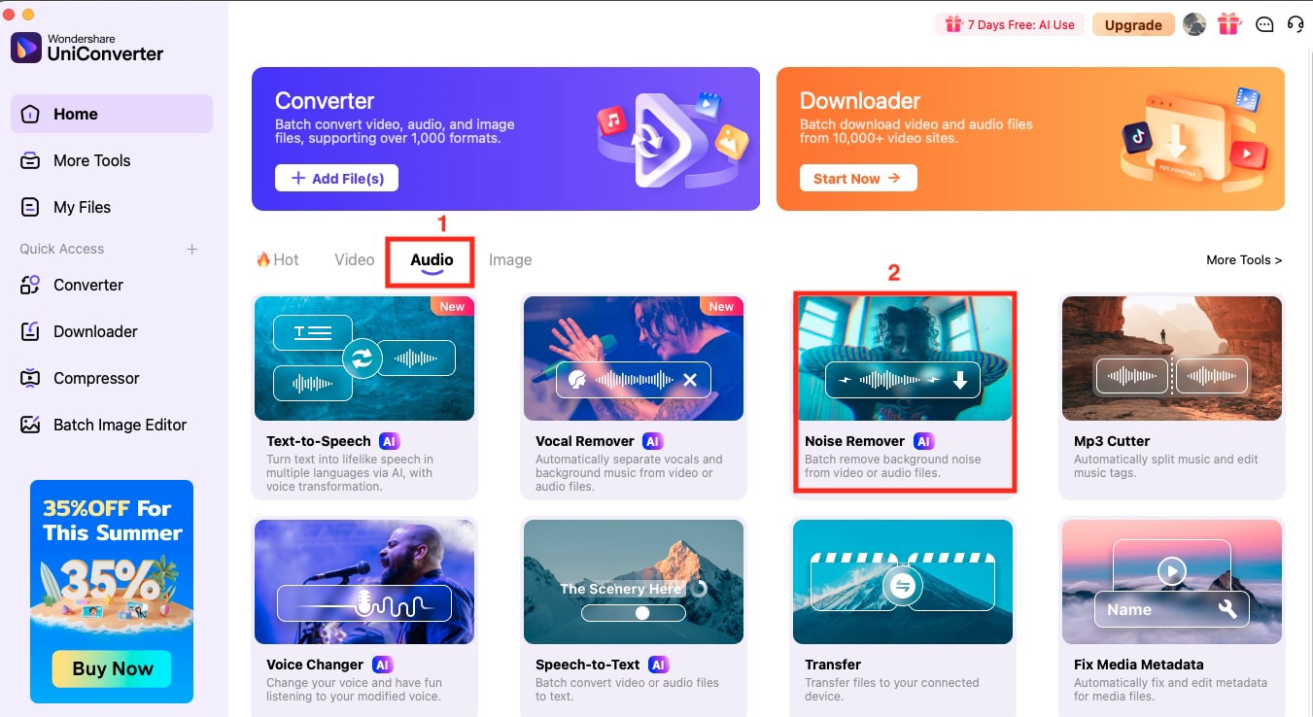Viewport: 1313px width, 717px height.
Task: Click the AI badge beside Voice Changer
Action: (382, 665)
